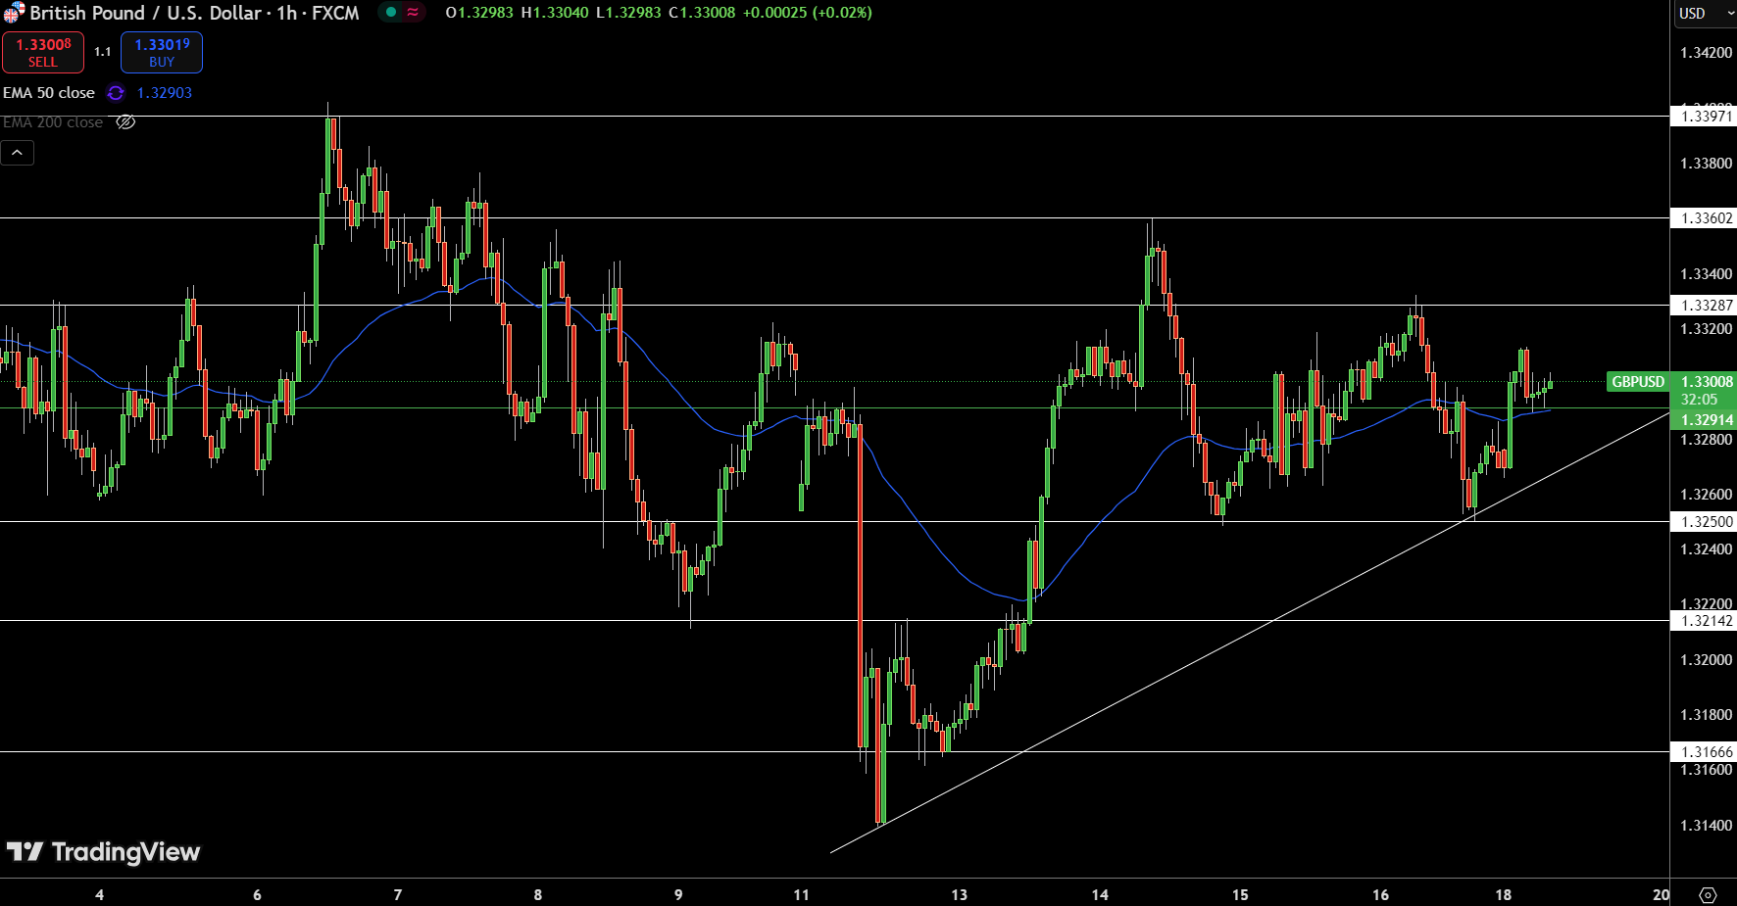Viewport: 1737px width, 906px height.
Task: Click the GBP/USD flag symbol icon
Action: click(x=13, y=13)
